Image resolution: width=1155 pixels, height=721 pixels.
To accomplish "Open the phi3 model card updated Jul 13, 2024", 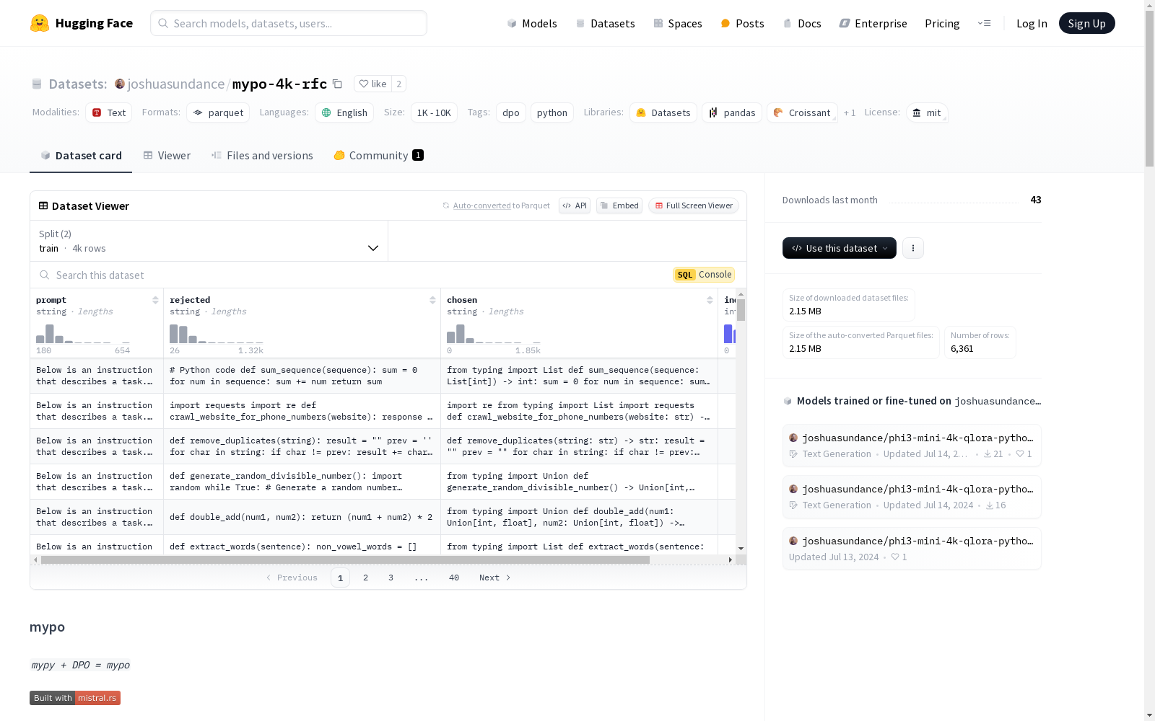I will (x=912, y=549).
